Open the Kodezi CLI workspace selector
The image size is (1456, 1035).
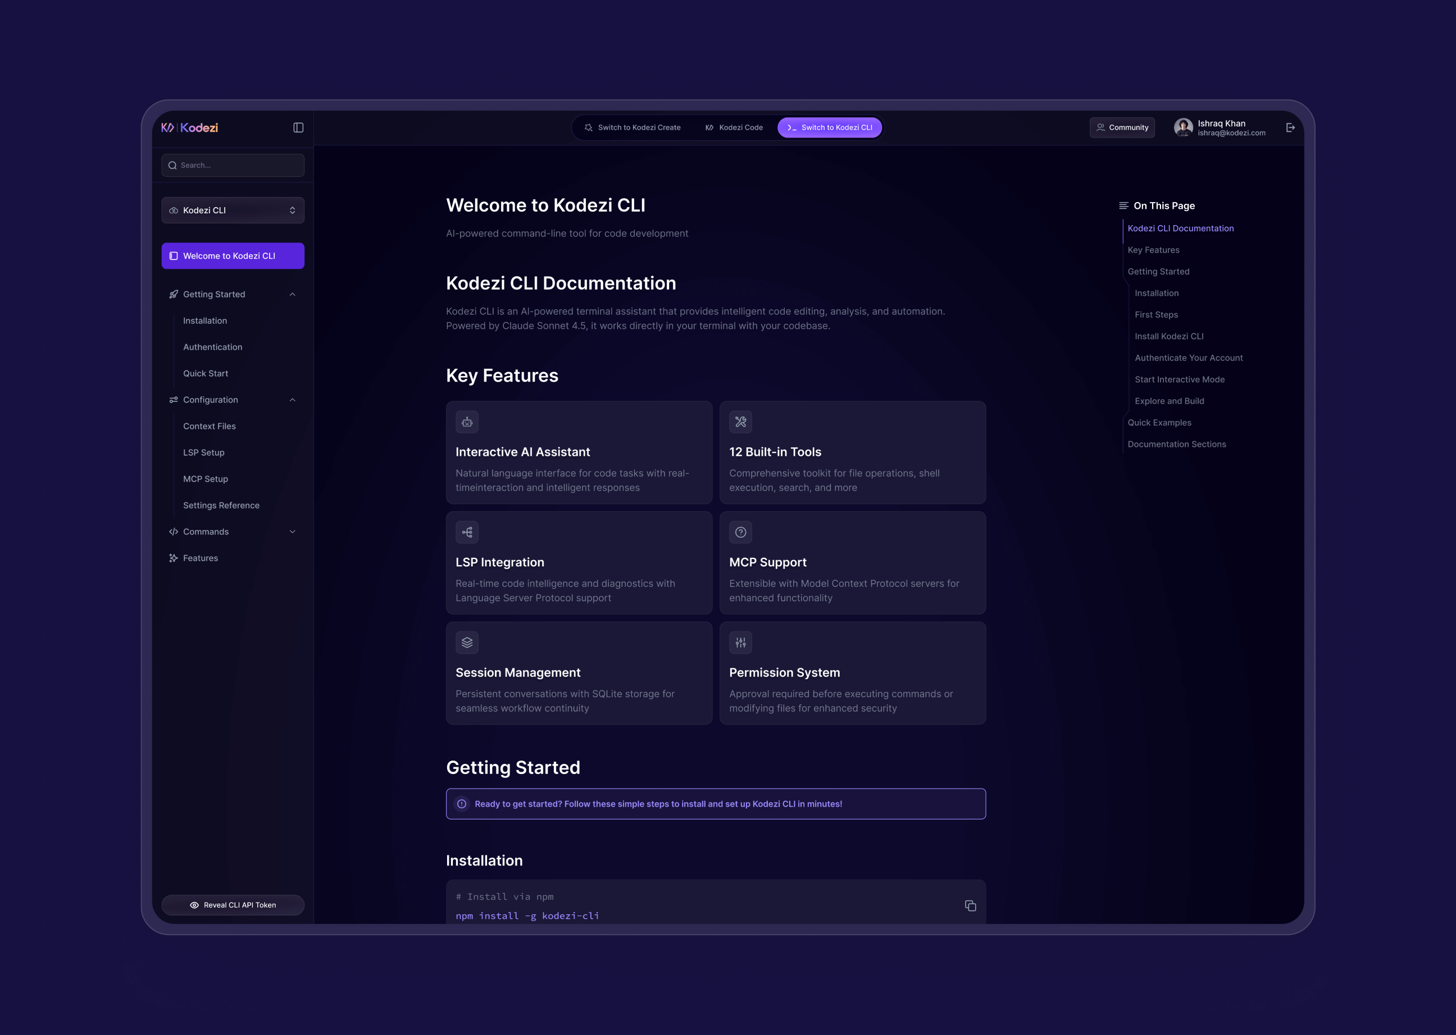pyautogui.click(x=233, y=210)
